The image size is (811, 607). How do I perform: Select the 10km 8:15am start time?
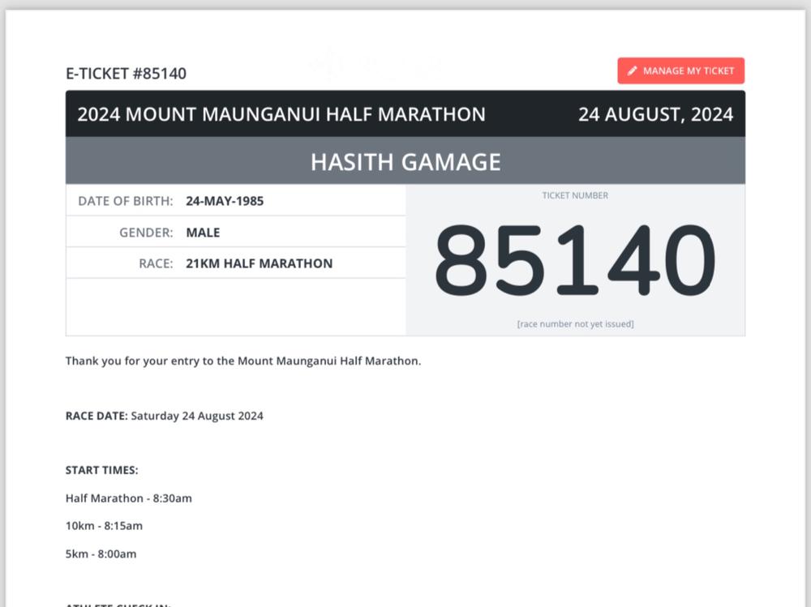pos(104,526)
